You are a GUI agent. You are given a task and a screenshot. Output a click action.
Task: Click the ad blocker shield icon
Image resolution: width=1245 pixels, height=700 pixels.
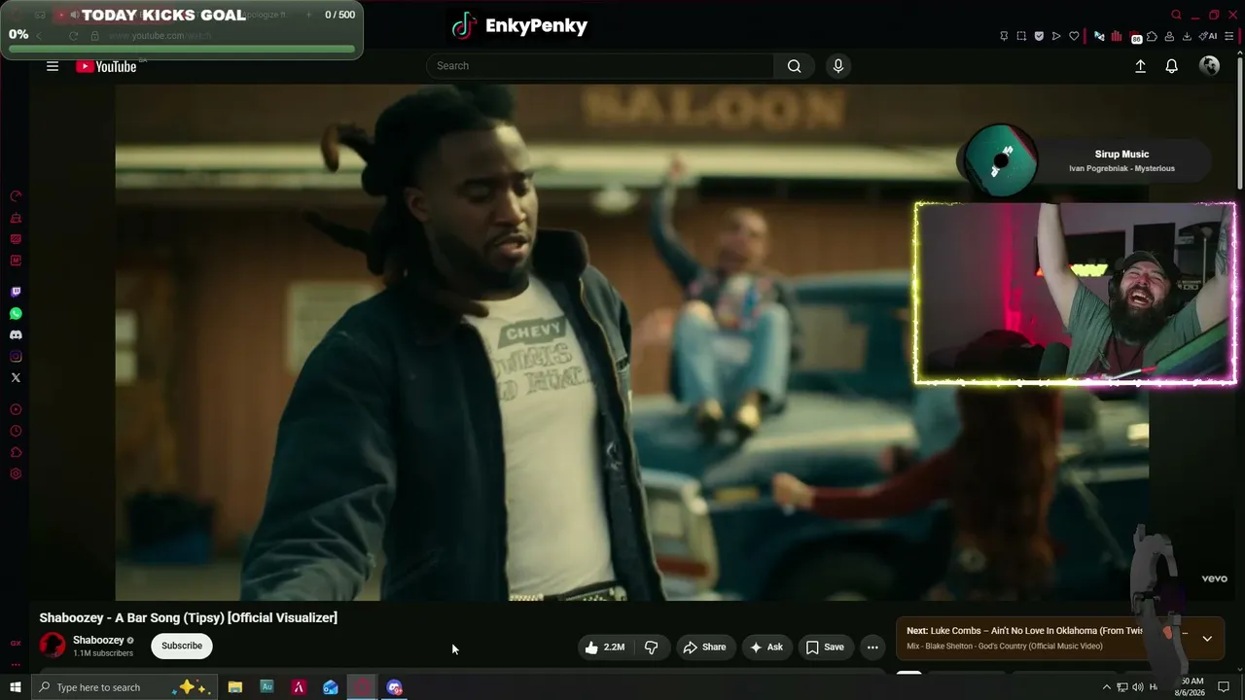(x=1039, y=36)
